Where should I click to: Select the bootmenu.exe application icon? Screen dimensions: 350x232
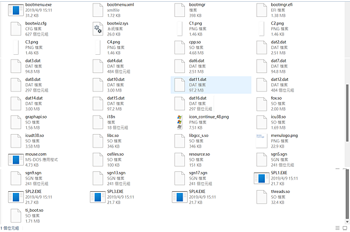[x=16, y=10]
